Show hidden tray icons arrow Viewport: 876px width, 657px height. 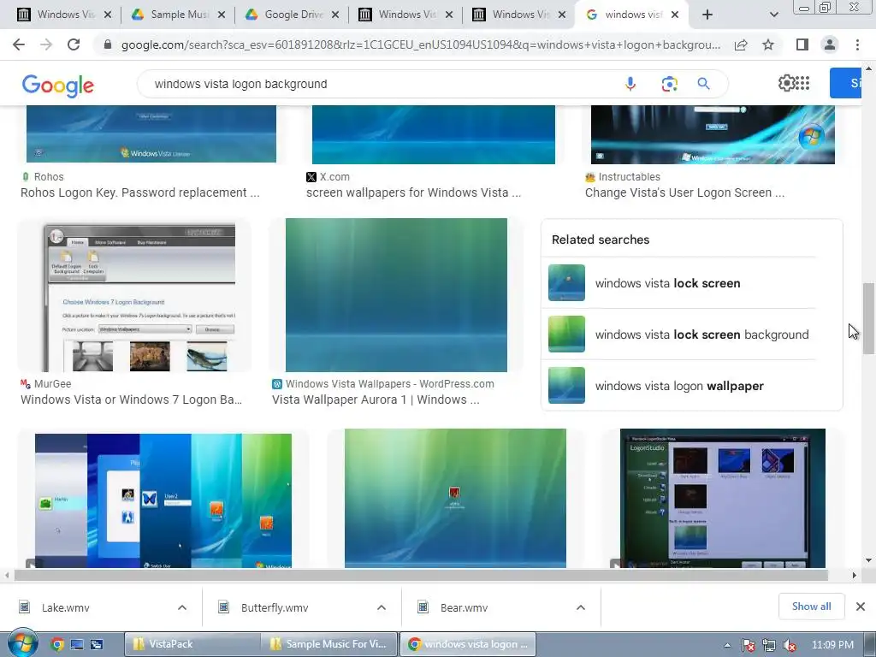point(727,645)
